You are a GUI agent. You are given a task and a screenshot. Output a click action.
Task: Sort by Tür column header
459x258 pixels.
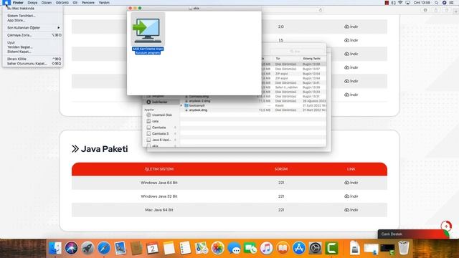[x=278, y=59]
